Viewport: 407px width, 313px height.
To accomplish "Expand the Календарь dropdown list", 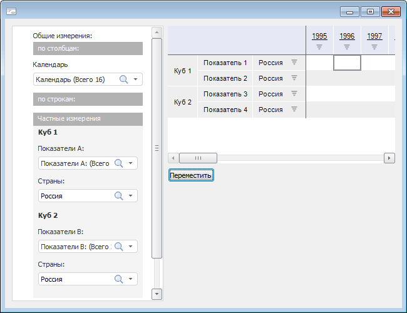I will 135,80.
